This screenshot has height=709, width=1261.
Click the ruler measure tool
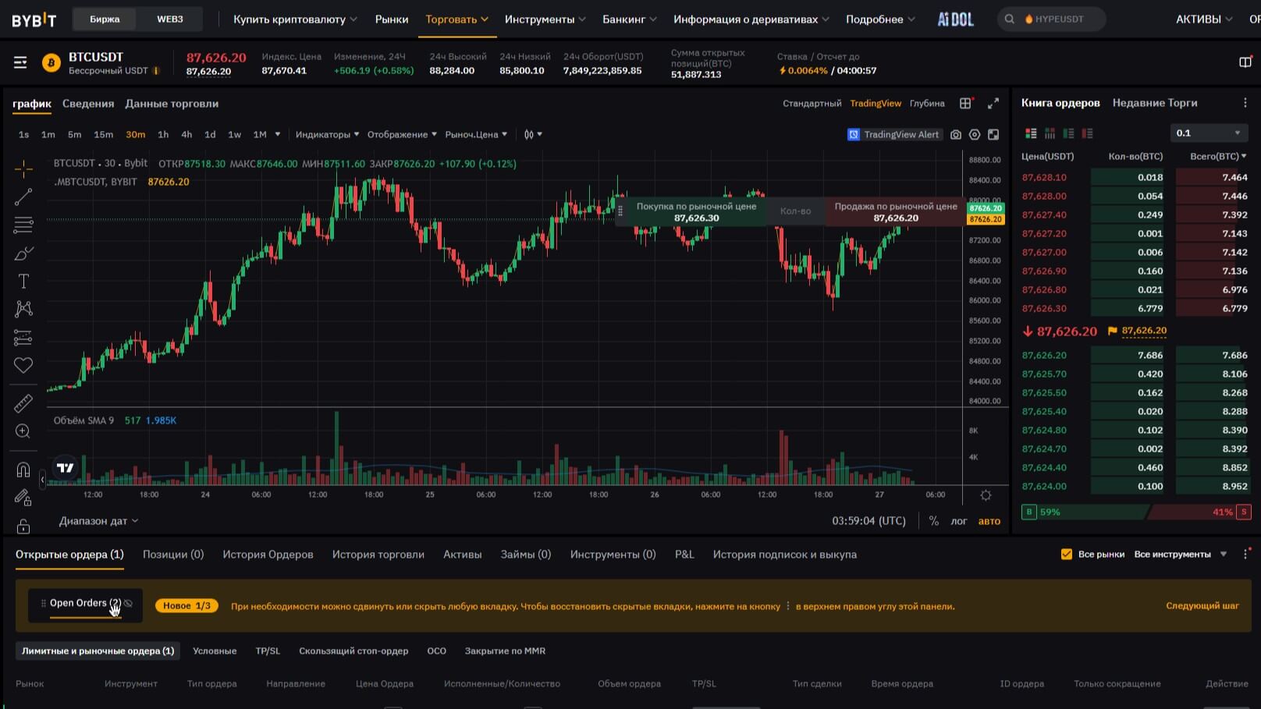(x=23, y=403)
